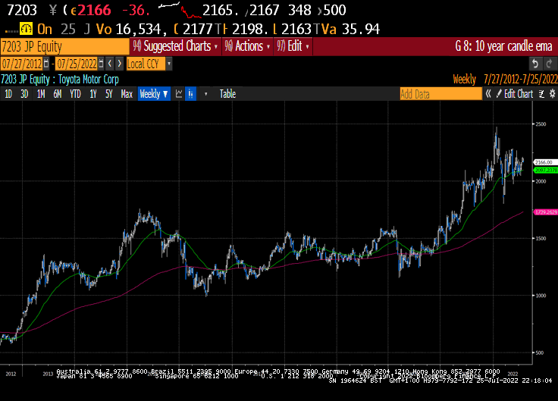Click the Weekly 7/27/2012-7/25/2022 range text
The width and height of the screenshot is (558, 401).
coord(505,79)
